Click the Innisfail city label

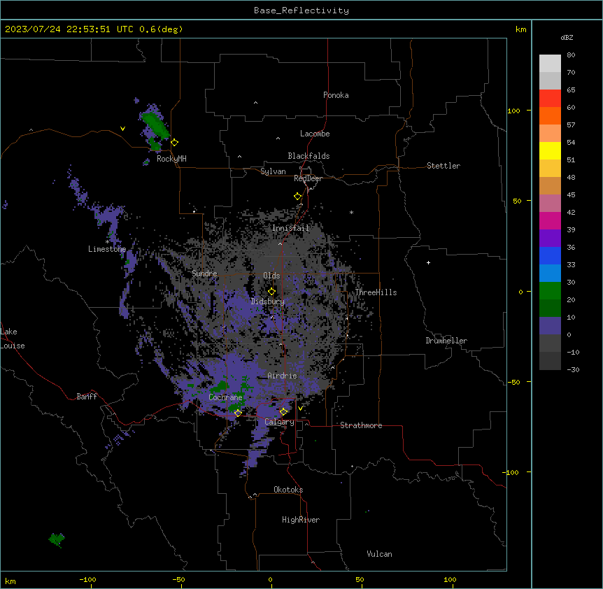(291, 228)
